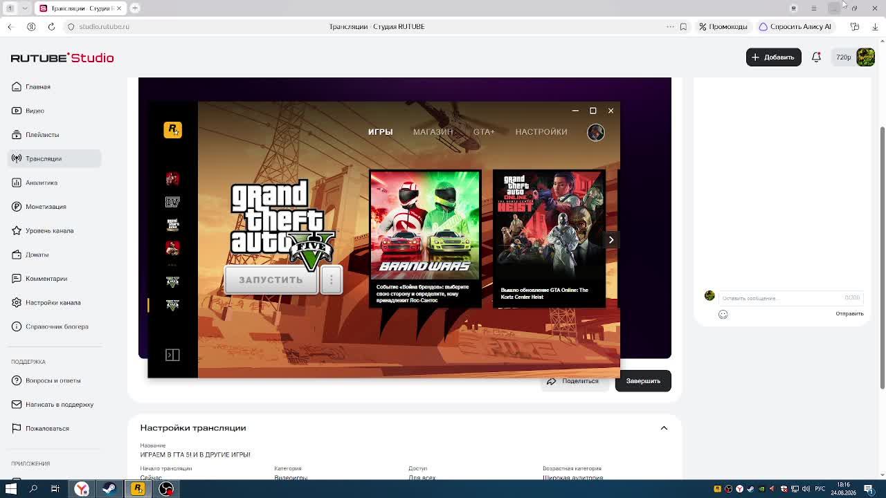Click the RUTUBE Studio logo
Image resolution: width=886 pixels, height=498 pixels.
coord(62,58)
